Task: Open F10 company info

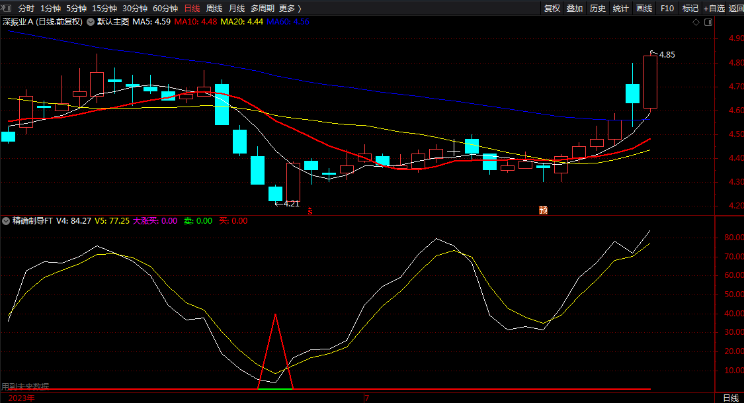Action: [x=667, y=9]
